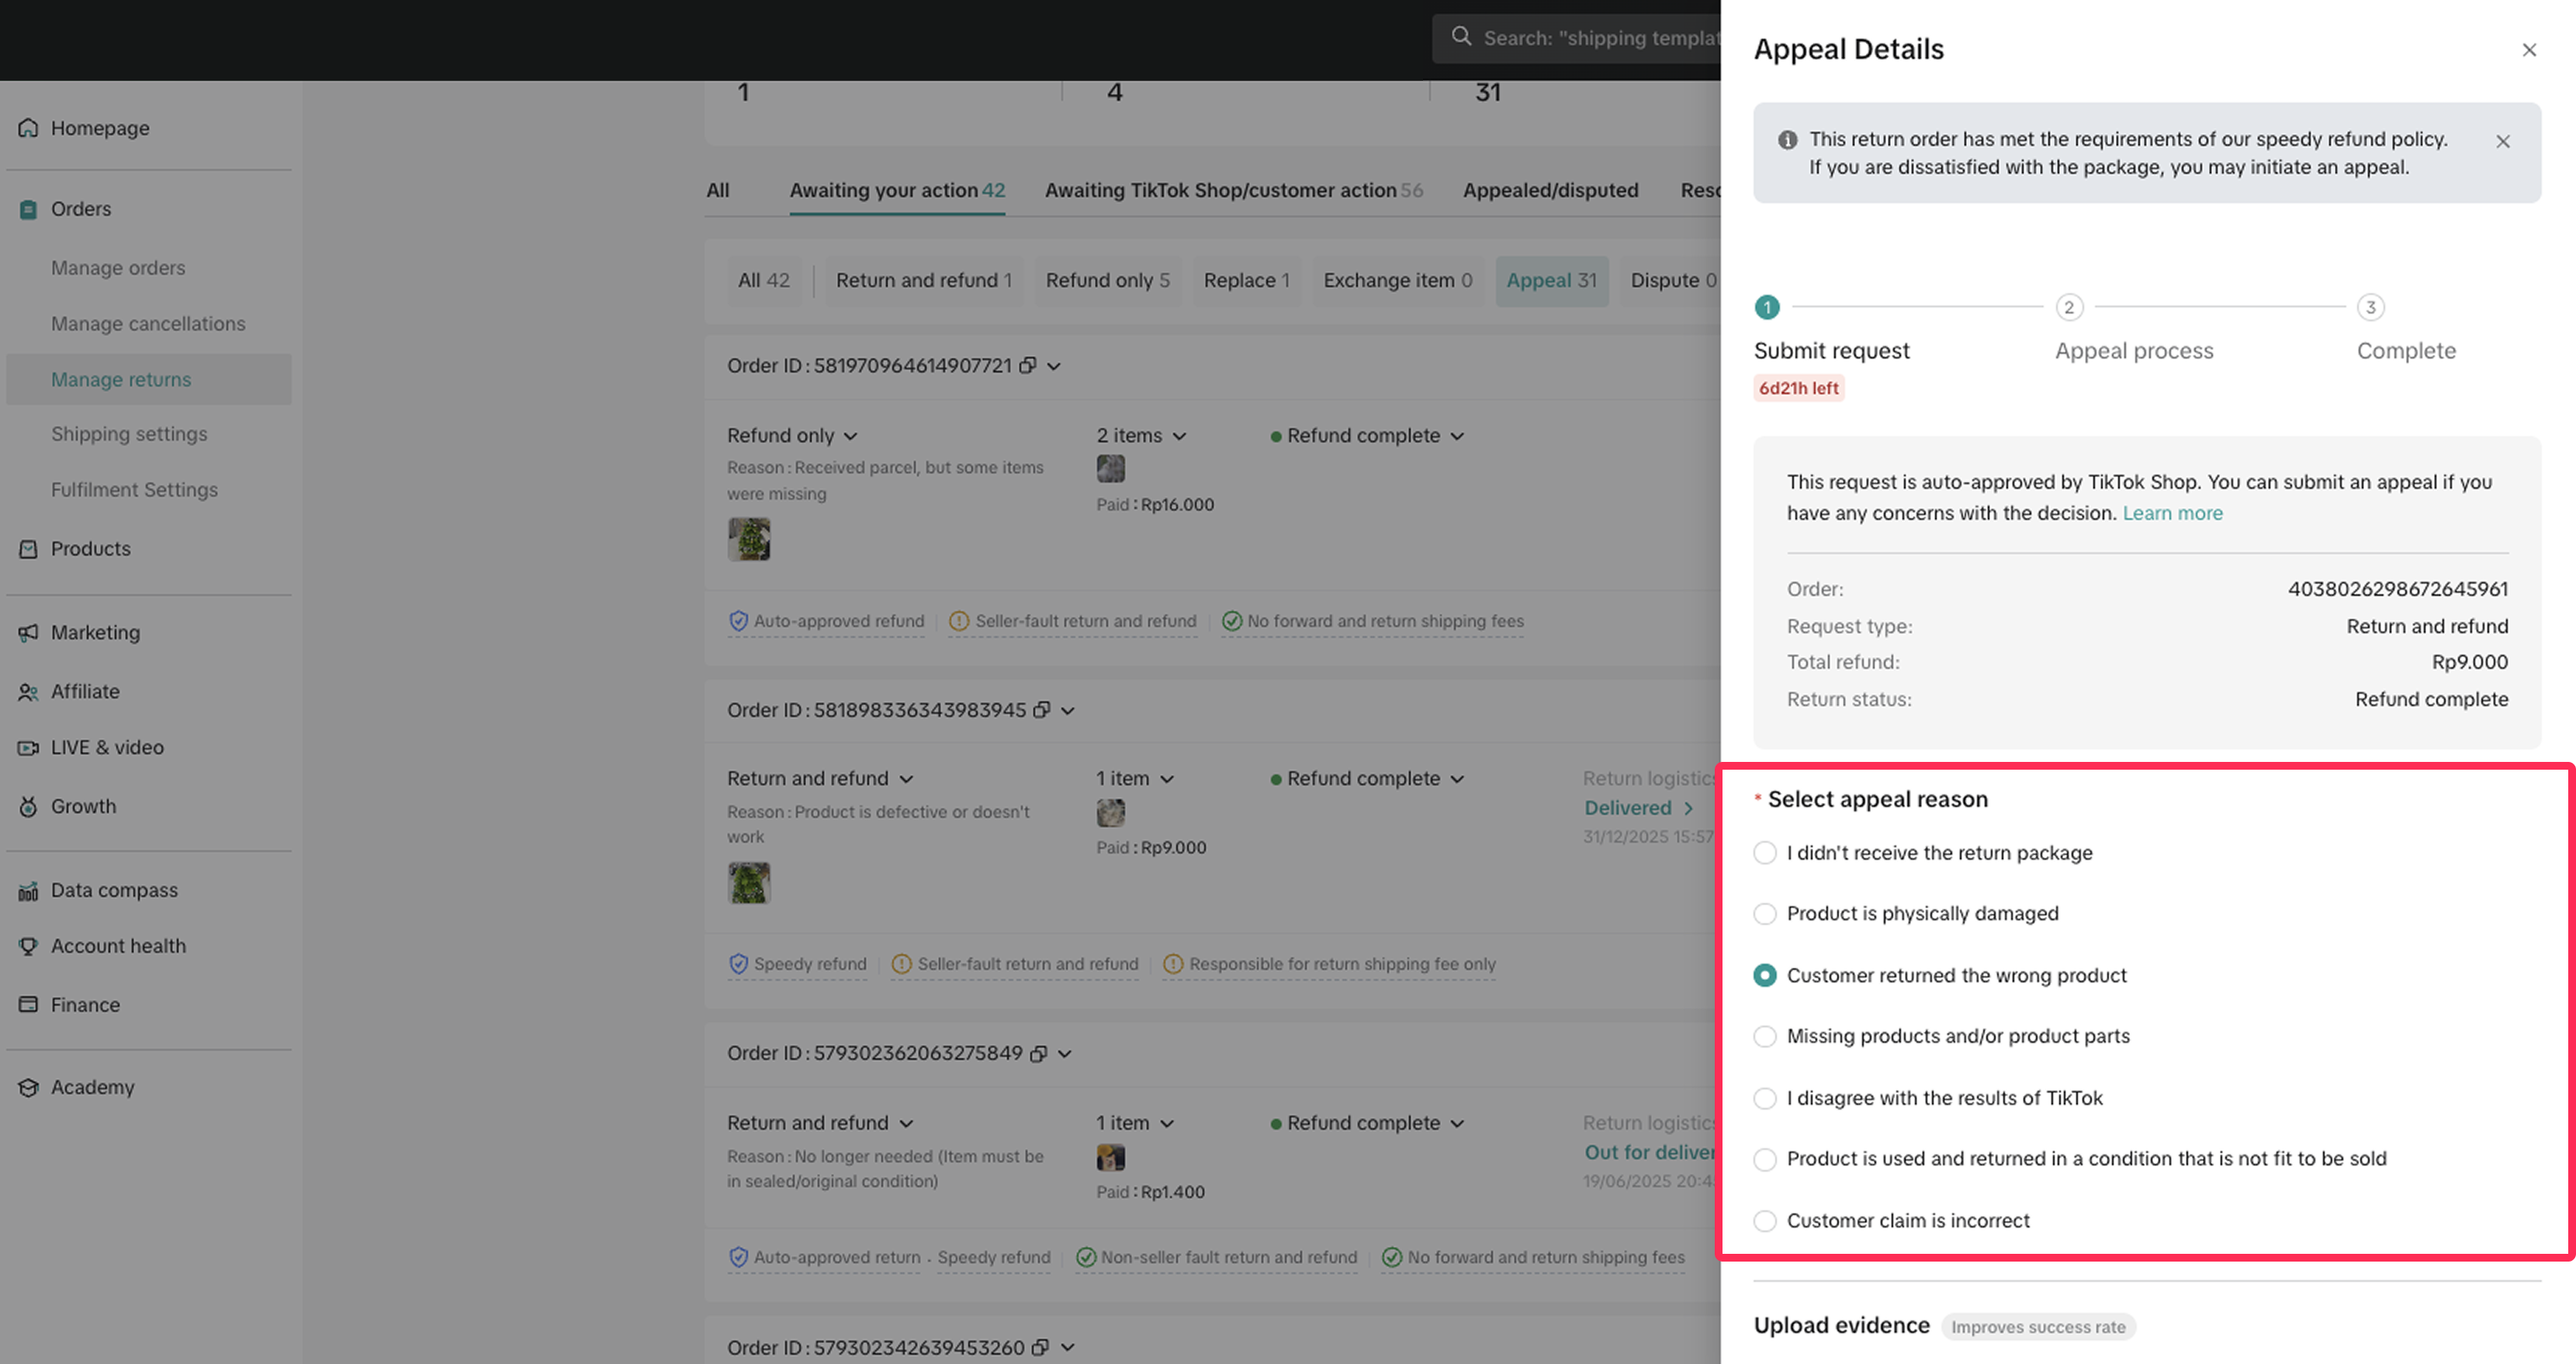This screenshot has width=2576, height=1364.
Task: Select "Product is physically damaged" reason
Action: (x=1765, y=914)
